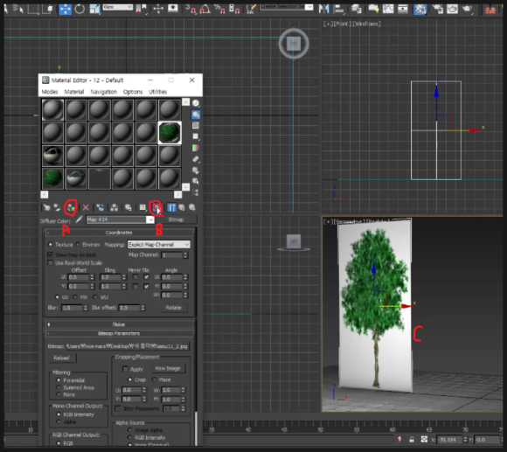Open the Map #14 name dropdown
This screenshot has width=507, height=452.
[x=150, y=219]
